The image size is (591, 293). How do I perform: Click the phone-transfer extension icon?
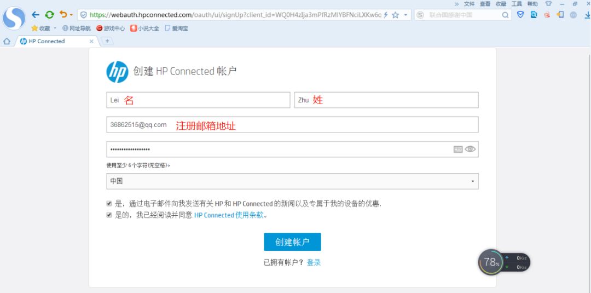pyautogui.click(x=560, y=15)
